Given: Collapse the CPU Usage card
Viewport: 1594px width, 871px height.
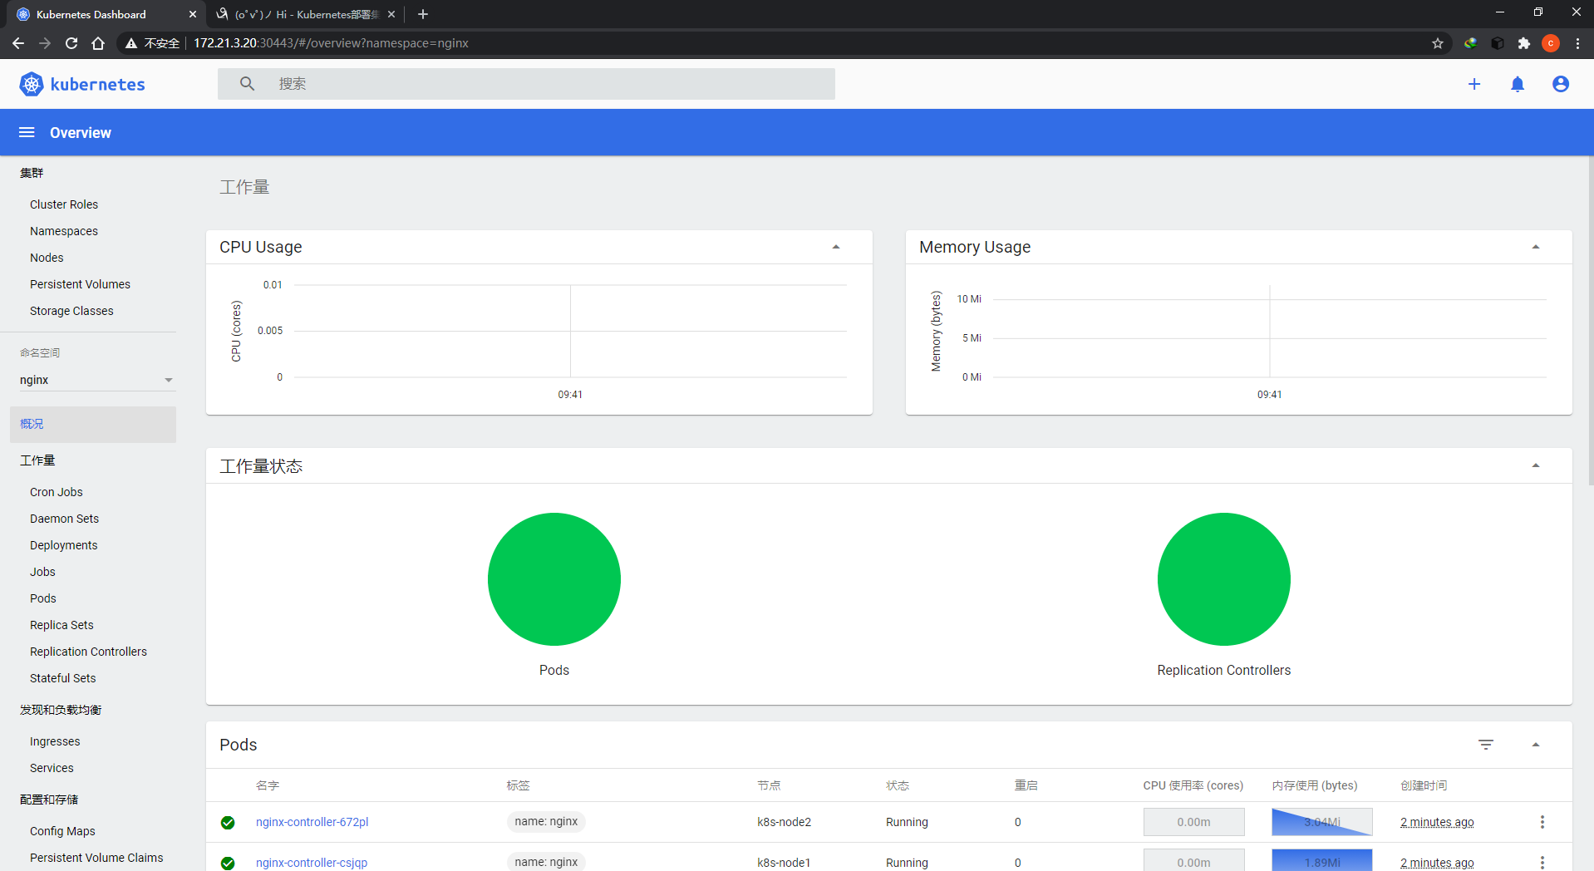Looking at the screenshot, I should 836,247.
